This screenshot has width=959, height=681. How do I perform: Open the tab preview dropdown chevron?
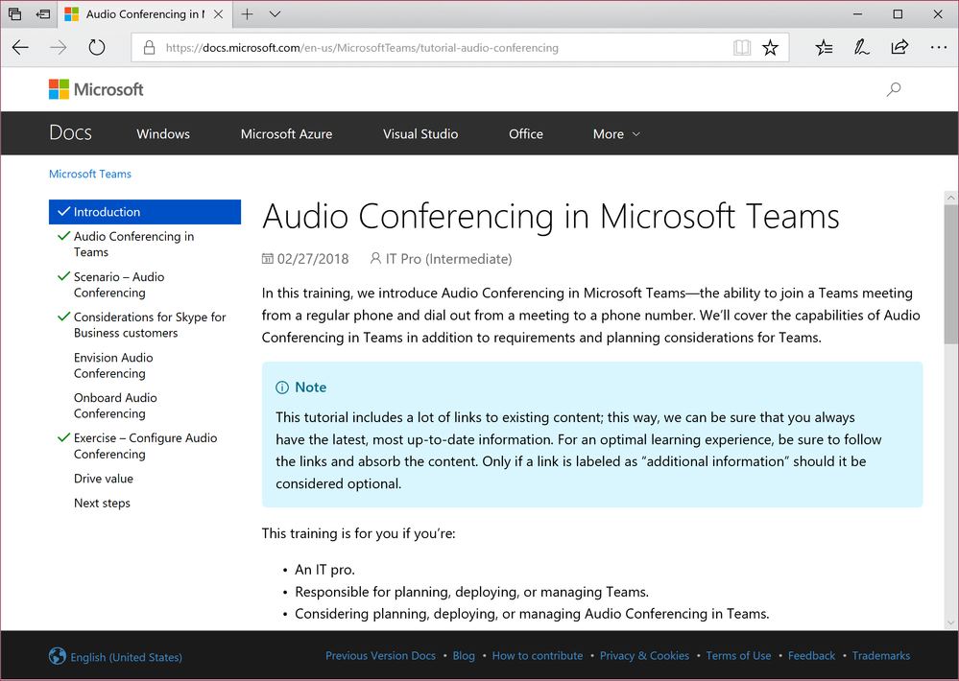[276, 14]
